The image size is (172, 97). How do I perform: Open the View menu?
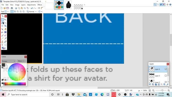click(x=12, y=5)
